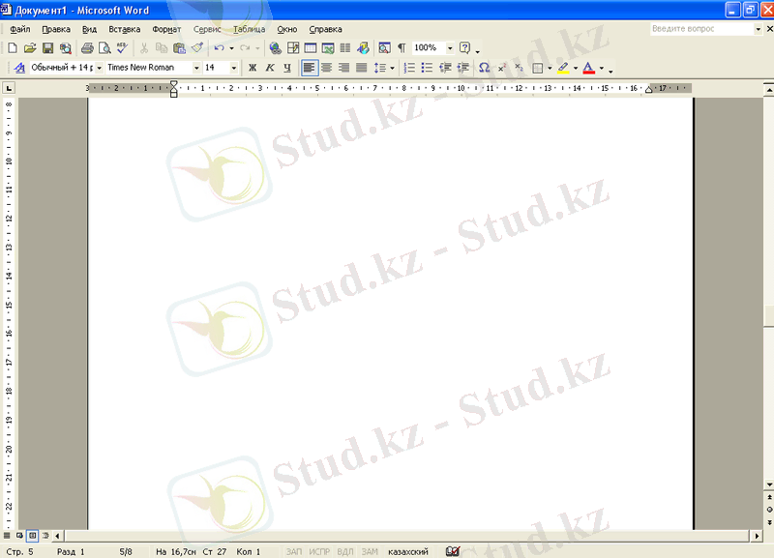
Task: Run the spelling and grammar check
Action: tap(122, 47)
